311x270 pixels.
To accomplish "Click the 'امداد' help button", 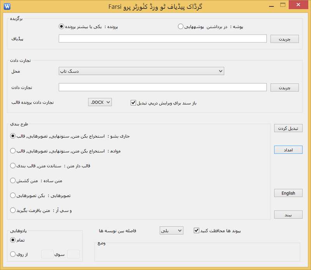I will click(x=288, y=150).
